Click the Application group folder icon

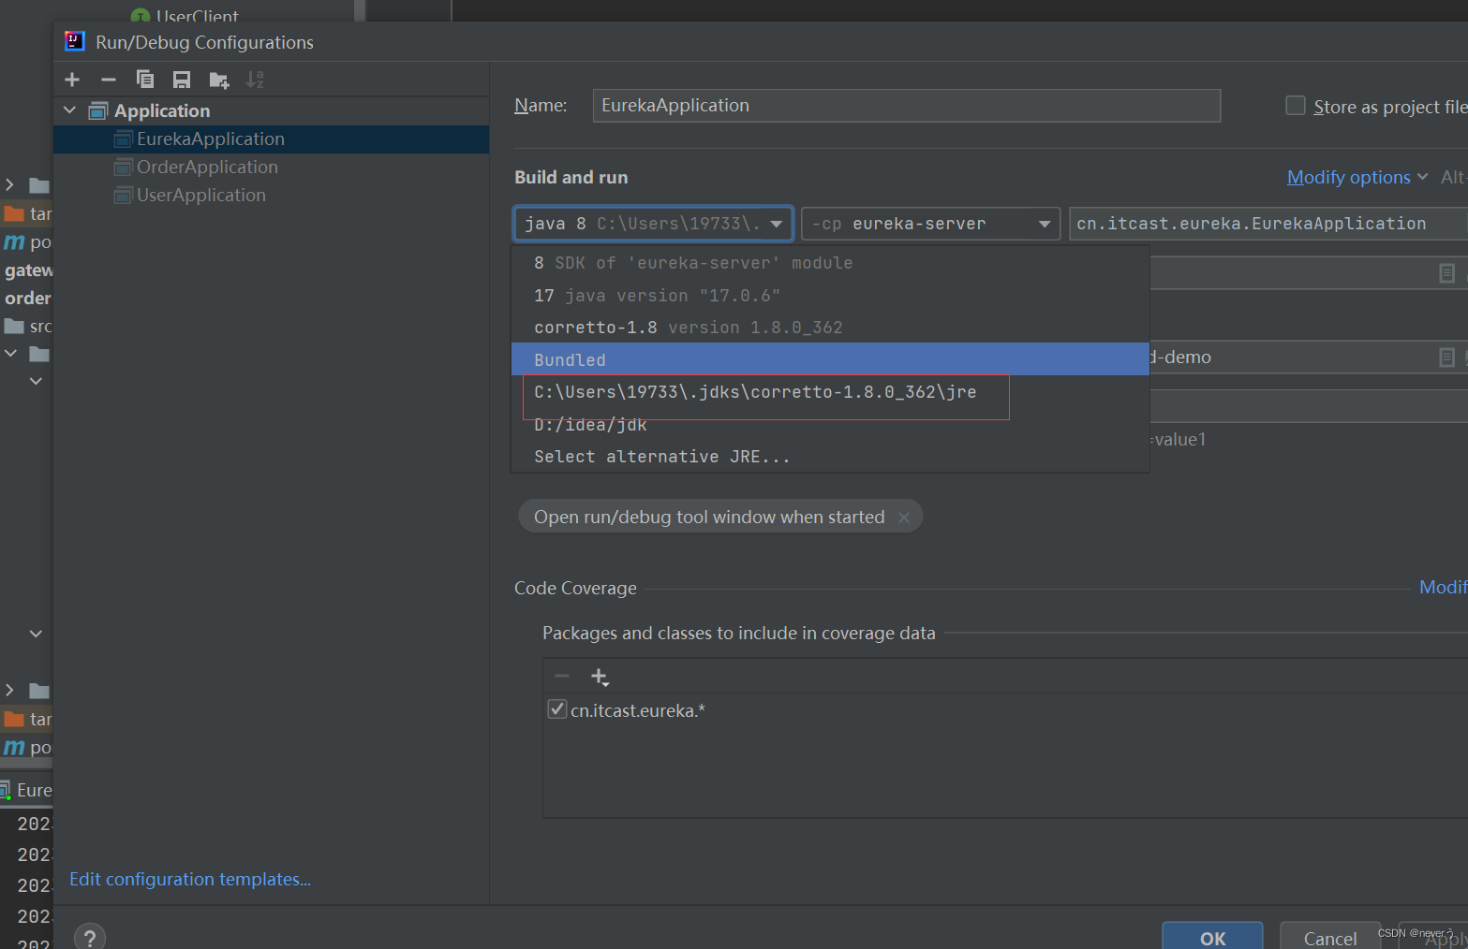click(x=98, y=110)
